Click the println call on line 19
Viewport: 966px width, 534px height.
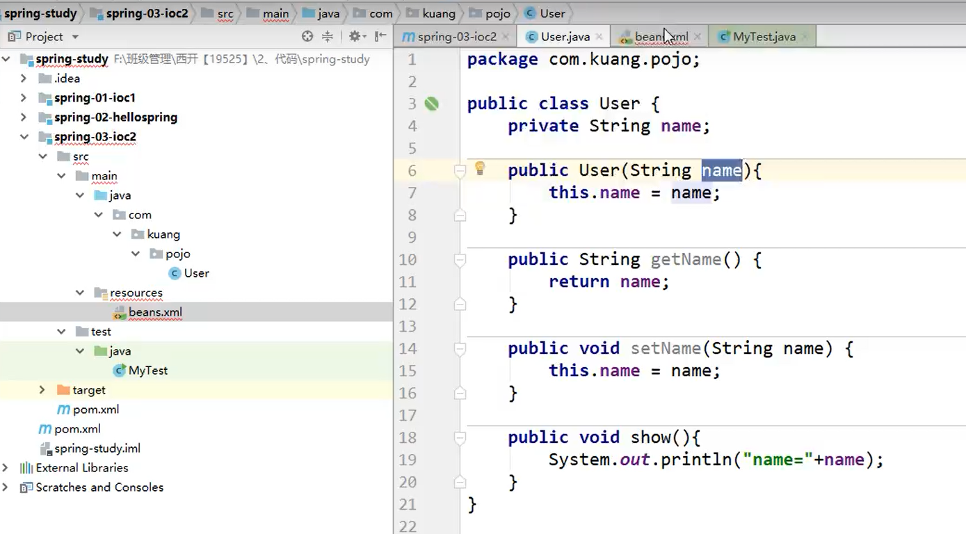696,460
